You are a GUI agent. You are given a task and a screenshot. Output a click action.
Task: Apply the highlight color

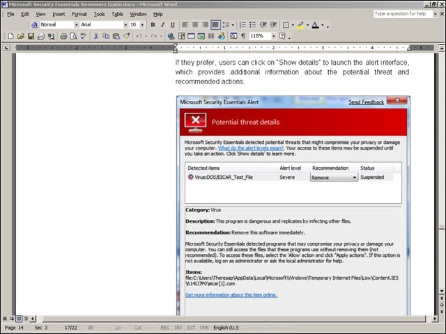300,25
